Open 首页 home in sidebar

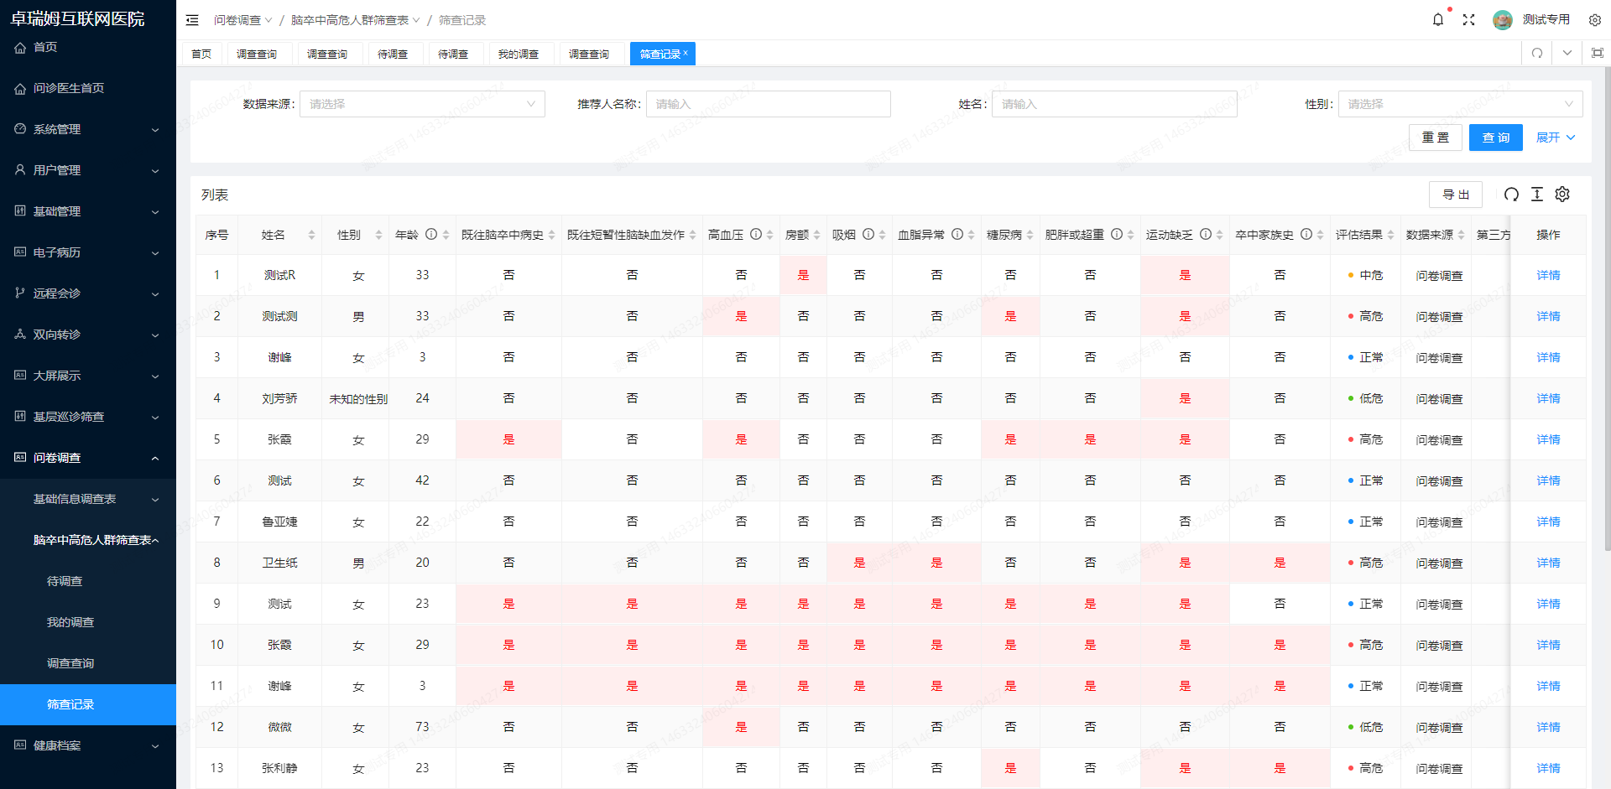pyautogui.click(x=88, y=47)
